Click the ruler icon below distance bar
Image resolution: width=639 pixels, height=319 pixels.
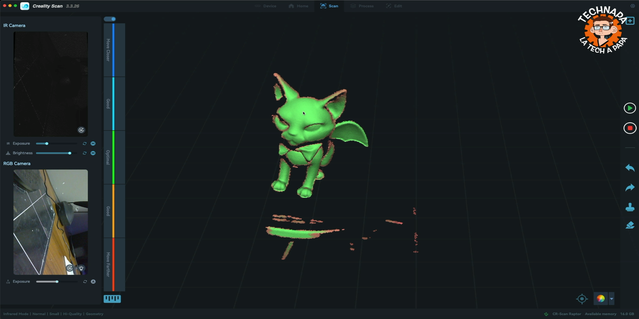pos(112,299)
